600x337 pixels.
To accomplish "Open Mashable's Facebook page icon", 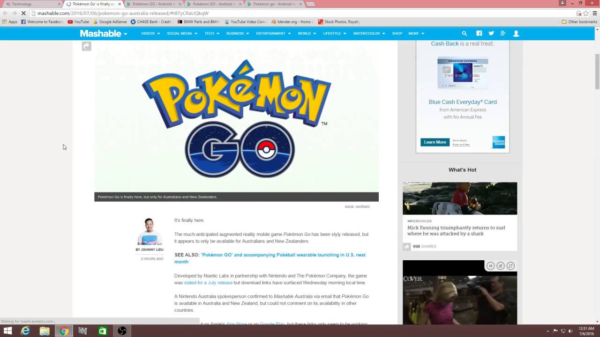I will click(x=479, y=34).
